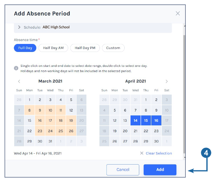Click the dialog's vertical scrollbar
The image size is (218, 182).
click(x=184, y=94)
